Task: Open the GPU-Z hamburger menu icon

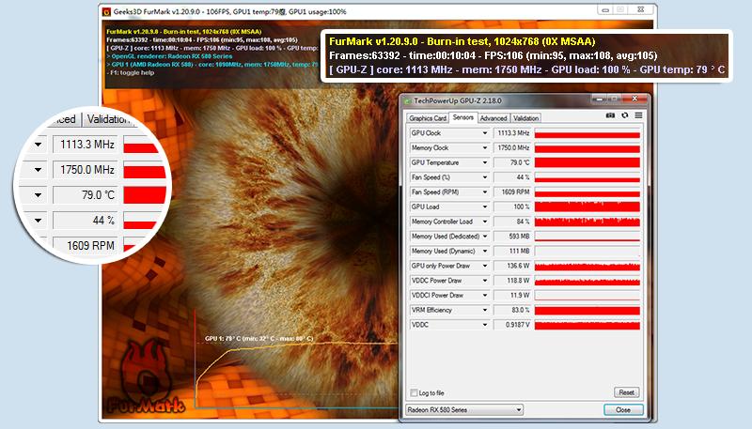Action: [x=638, y=115]
